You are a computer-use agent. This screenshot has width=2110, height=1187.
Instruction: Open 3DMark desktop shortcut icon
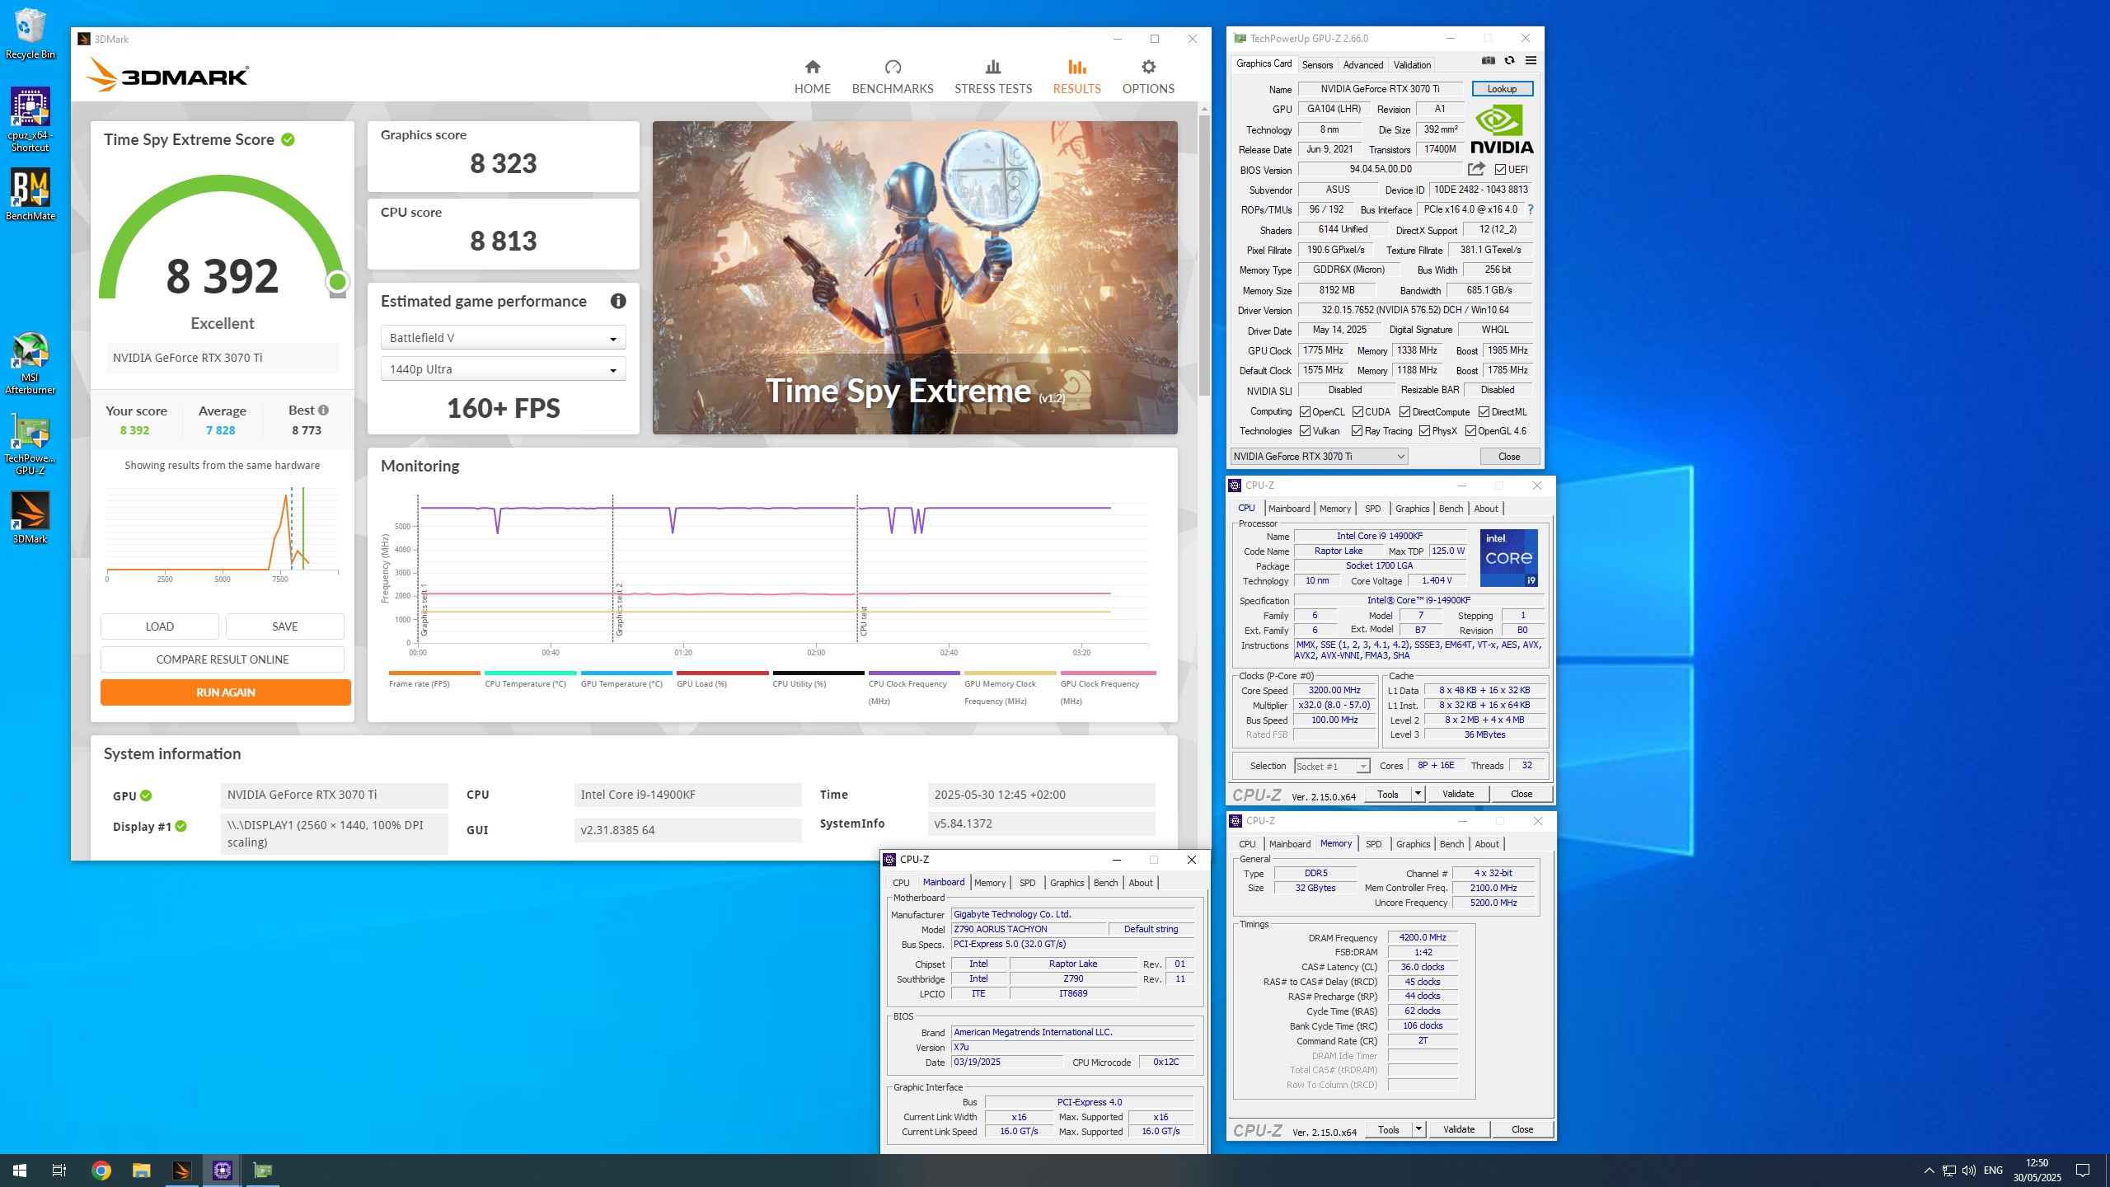click(30, 518)
